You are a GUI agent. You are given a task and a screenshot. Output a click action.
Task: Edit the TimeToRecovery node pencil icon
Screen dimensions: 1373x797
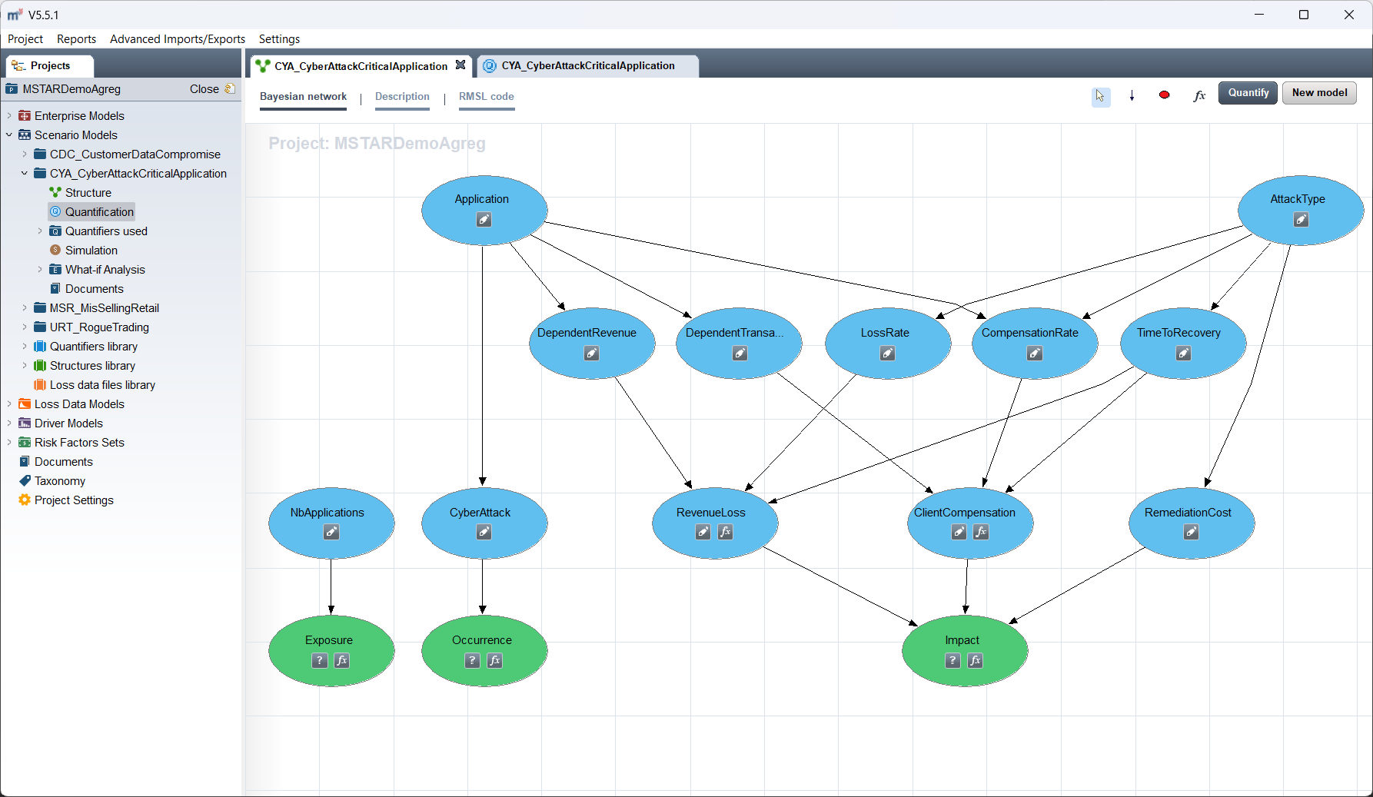click(x=1183, y=354)
